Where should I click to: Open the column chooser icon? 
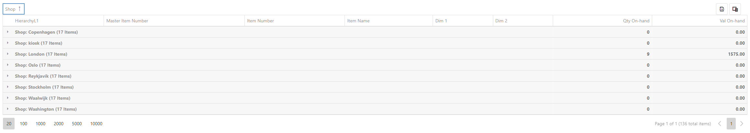click(x=735, y=9)
